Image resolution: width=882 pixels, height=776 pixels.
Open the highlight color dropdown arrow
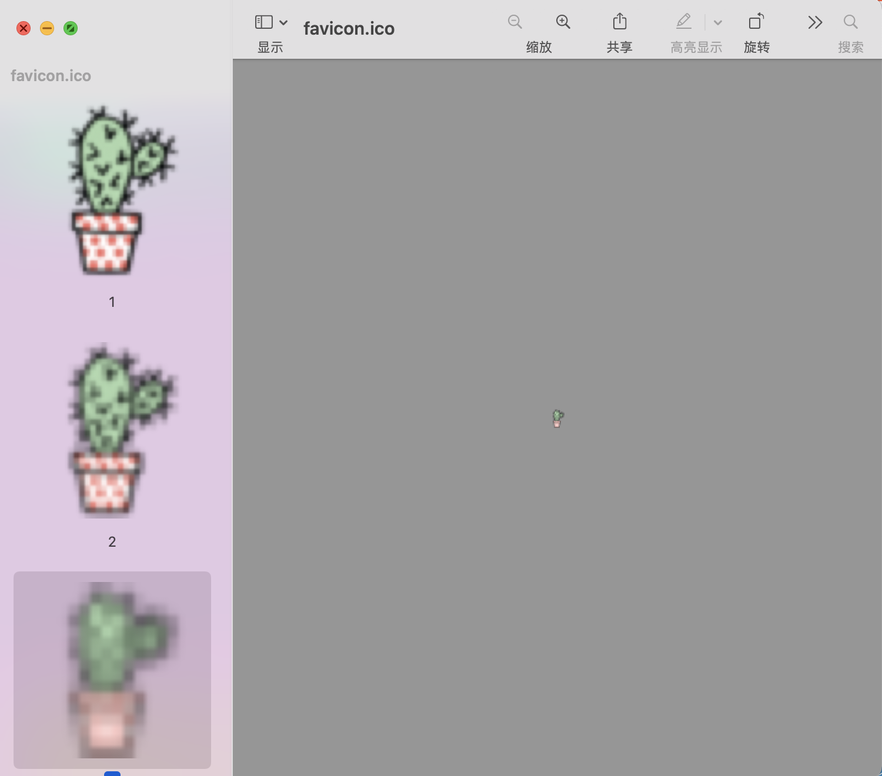coord(717,23)
